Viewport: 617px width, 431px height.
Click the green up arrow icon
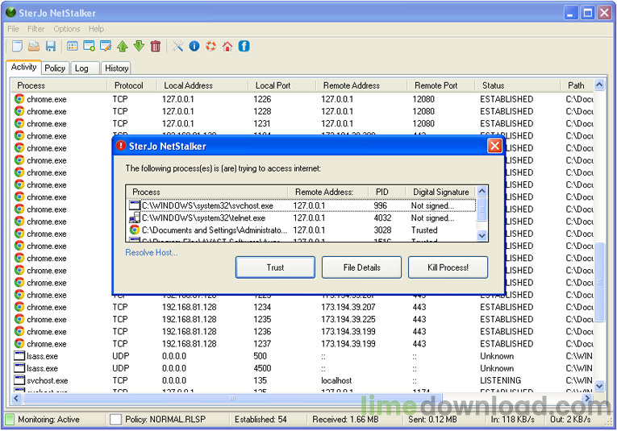123,46
